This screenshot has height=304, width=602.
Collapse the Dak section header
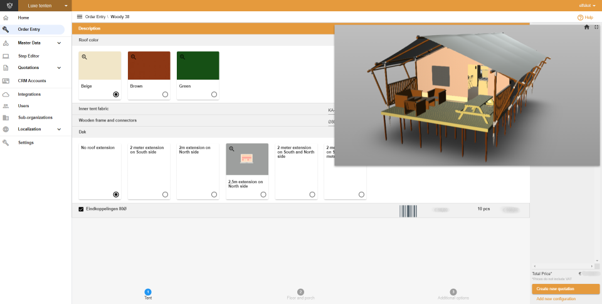coord(203,132)
